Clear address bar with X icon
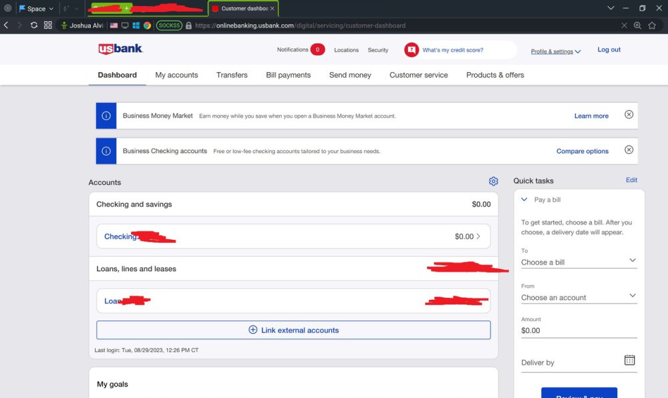The width and height of the screenshot is (668, 398). [624, 25]
